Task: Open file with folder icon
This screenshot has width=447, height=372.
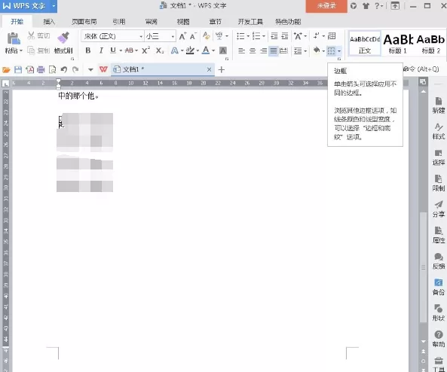Action: point(6,69)
